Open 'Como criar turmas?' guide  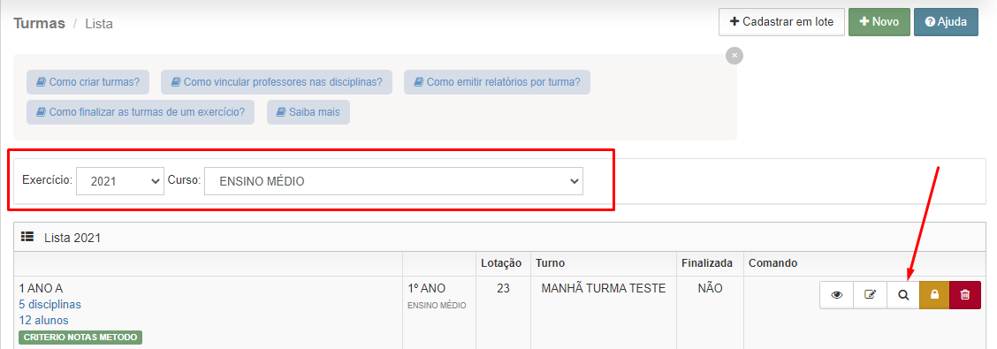[x=88, y=82]
